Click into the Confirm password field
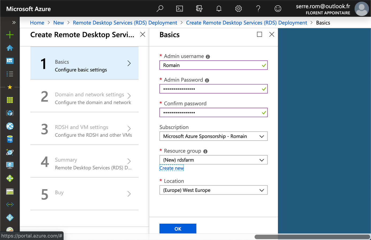The height and width of the screenshot is (240, 371). [x=213, y=113]
